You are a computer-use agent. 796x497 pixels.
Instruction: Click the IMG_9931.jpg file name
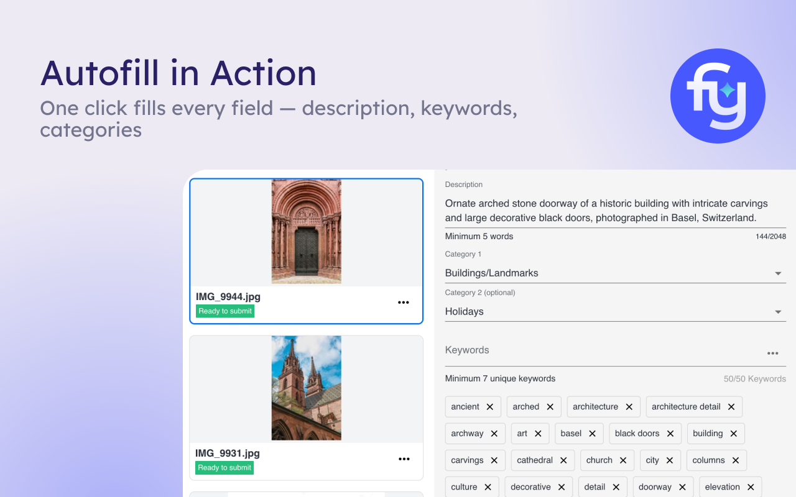228,454
